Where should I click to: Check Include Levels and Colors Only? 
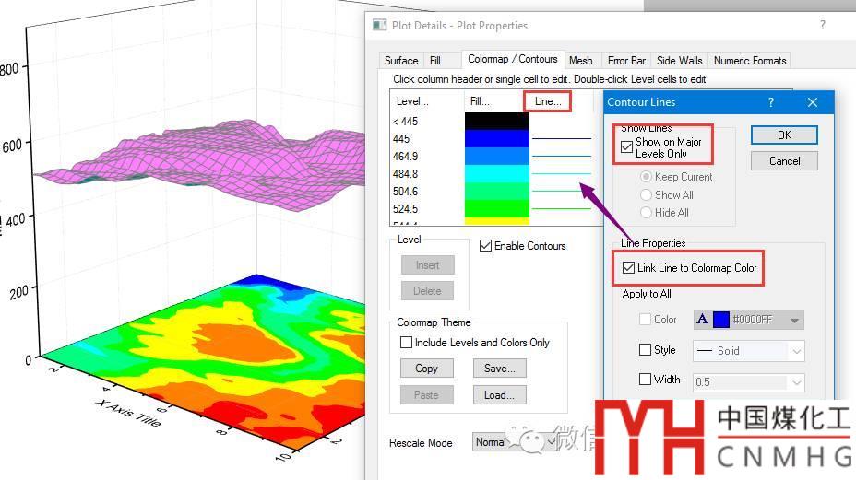point(406,343)
